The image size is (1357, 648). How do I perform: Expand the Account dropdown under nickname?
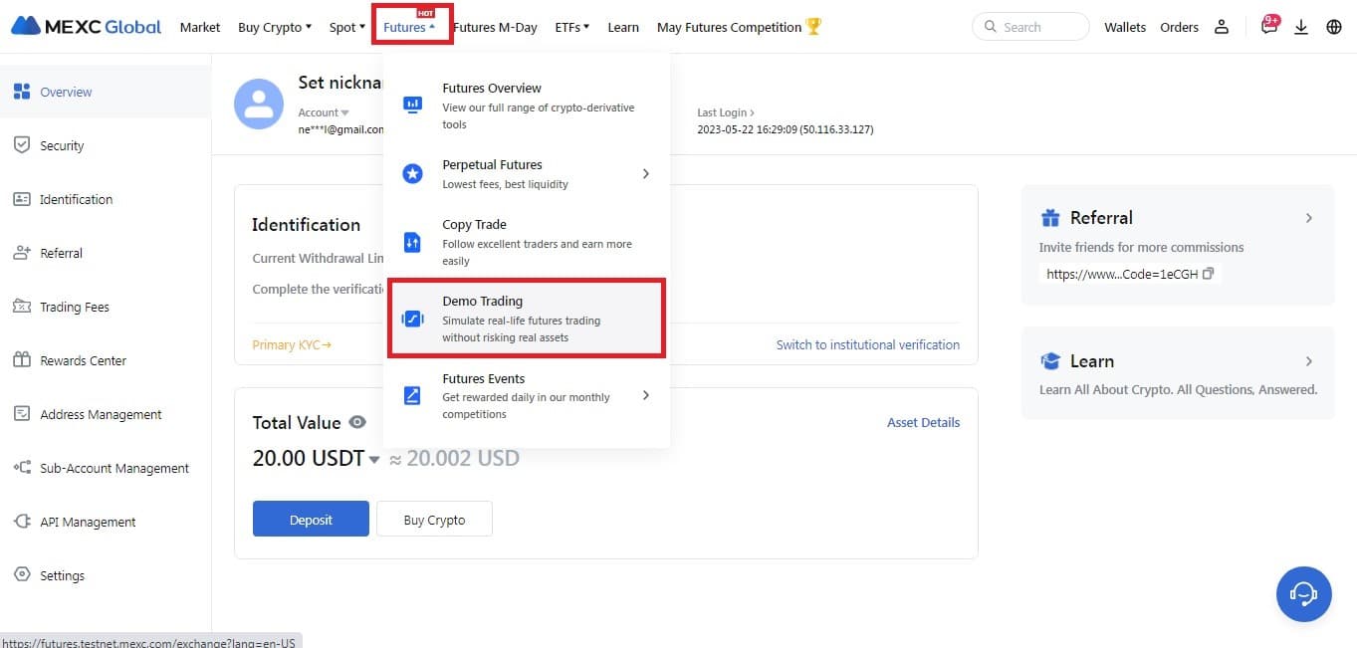point(324,112)
